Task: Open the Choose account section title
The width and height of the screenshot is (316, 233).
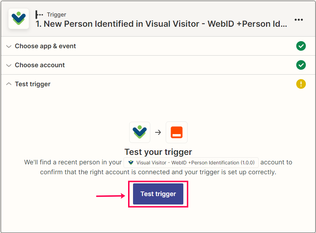Action: click(40, 65)
